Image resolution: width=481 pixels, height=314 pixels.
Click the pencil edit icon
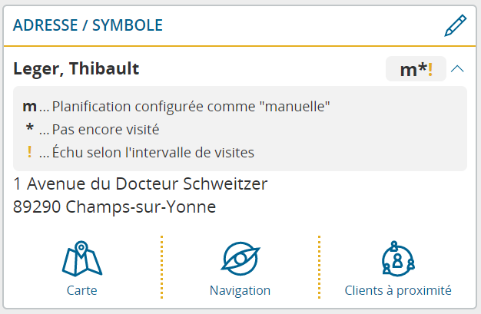click(x=456, y=25)
